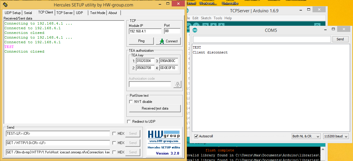Click TEA key 1 field with 01020304

145,61
